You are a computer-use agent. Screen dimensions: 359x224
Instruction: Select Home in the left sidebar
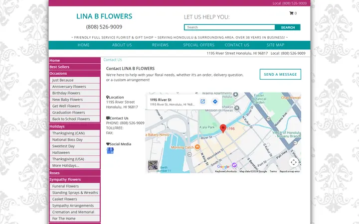point(75,60)
